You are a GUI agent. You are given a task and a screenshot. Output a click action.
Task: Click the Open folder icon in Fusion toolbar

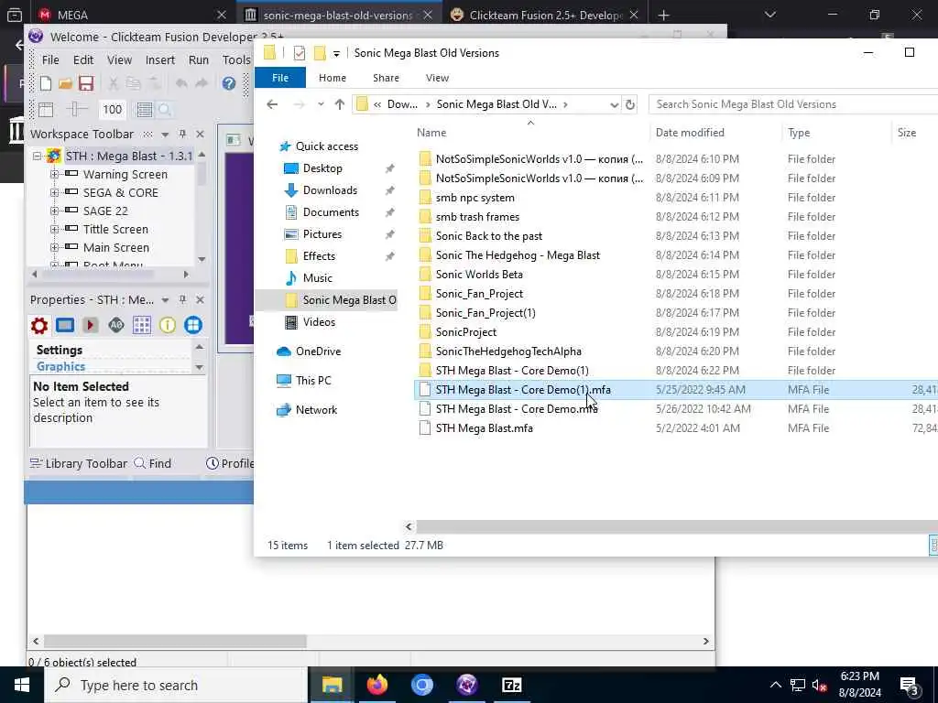tap(66, 83)
